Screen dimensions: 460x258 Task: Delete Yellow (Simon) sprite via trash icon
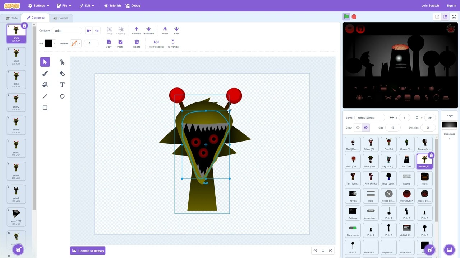(431, 156)
